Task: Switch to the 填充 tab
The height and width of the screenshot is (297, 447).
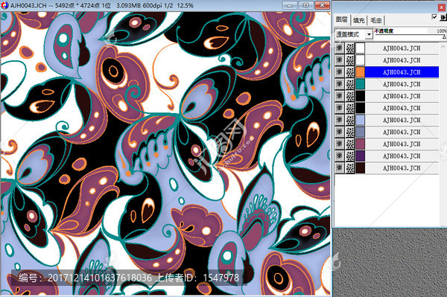Action: click(358, 20)
